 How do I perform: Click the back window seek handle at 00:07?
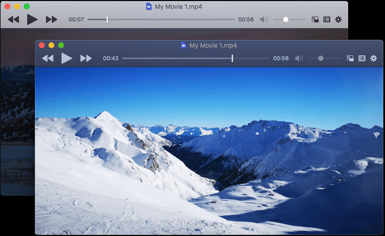click(107, 19)
